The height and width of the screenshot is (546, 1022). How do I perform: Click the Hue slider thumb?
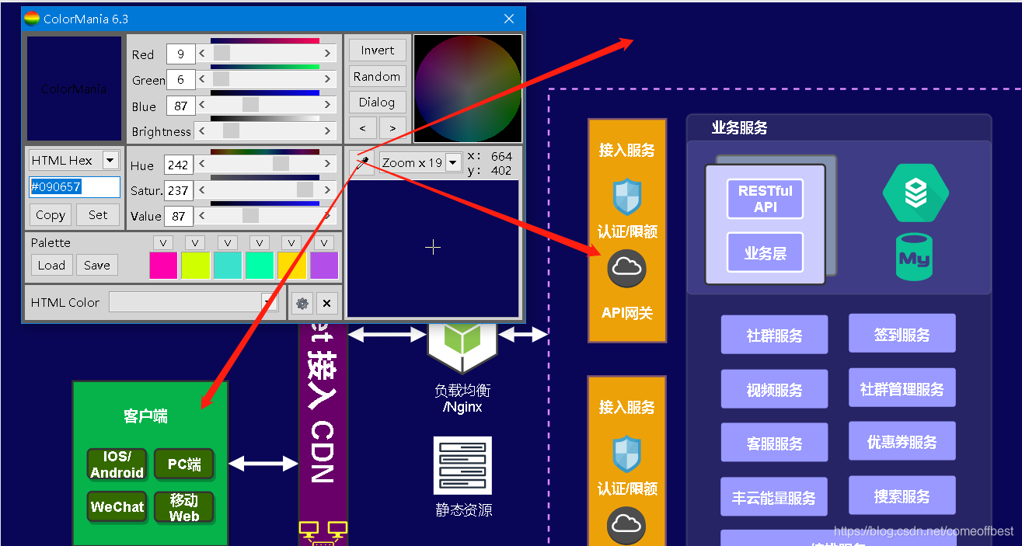281,164
